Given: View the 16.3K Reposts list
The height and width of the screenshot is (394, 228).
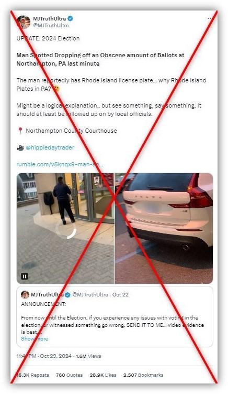Looking at the screenshot, I should pos(32,375).
